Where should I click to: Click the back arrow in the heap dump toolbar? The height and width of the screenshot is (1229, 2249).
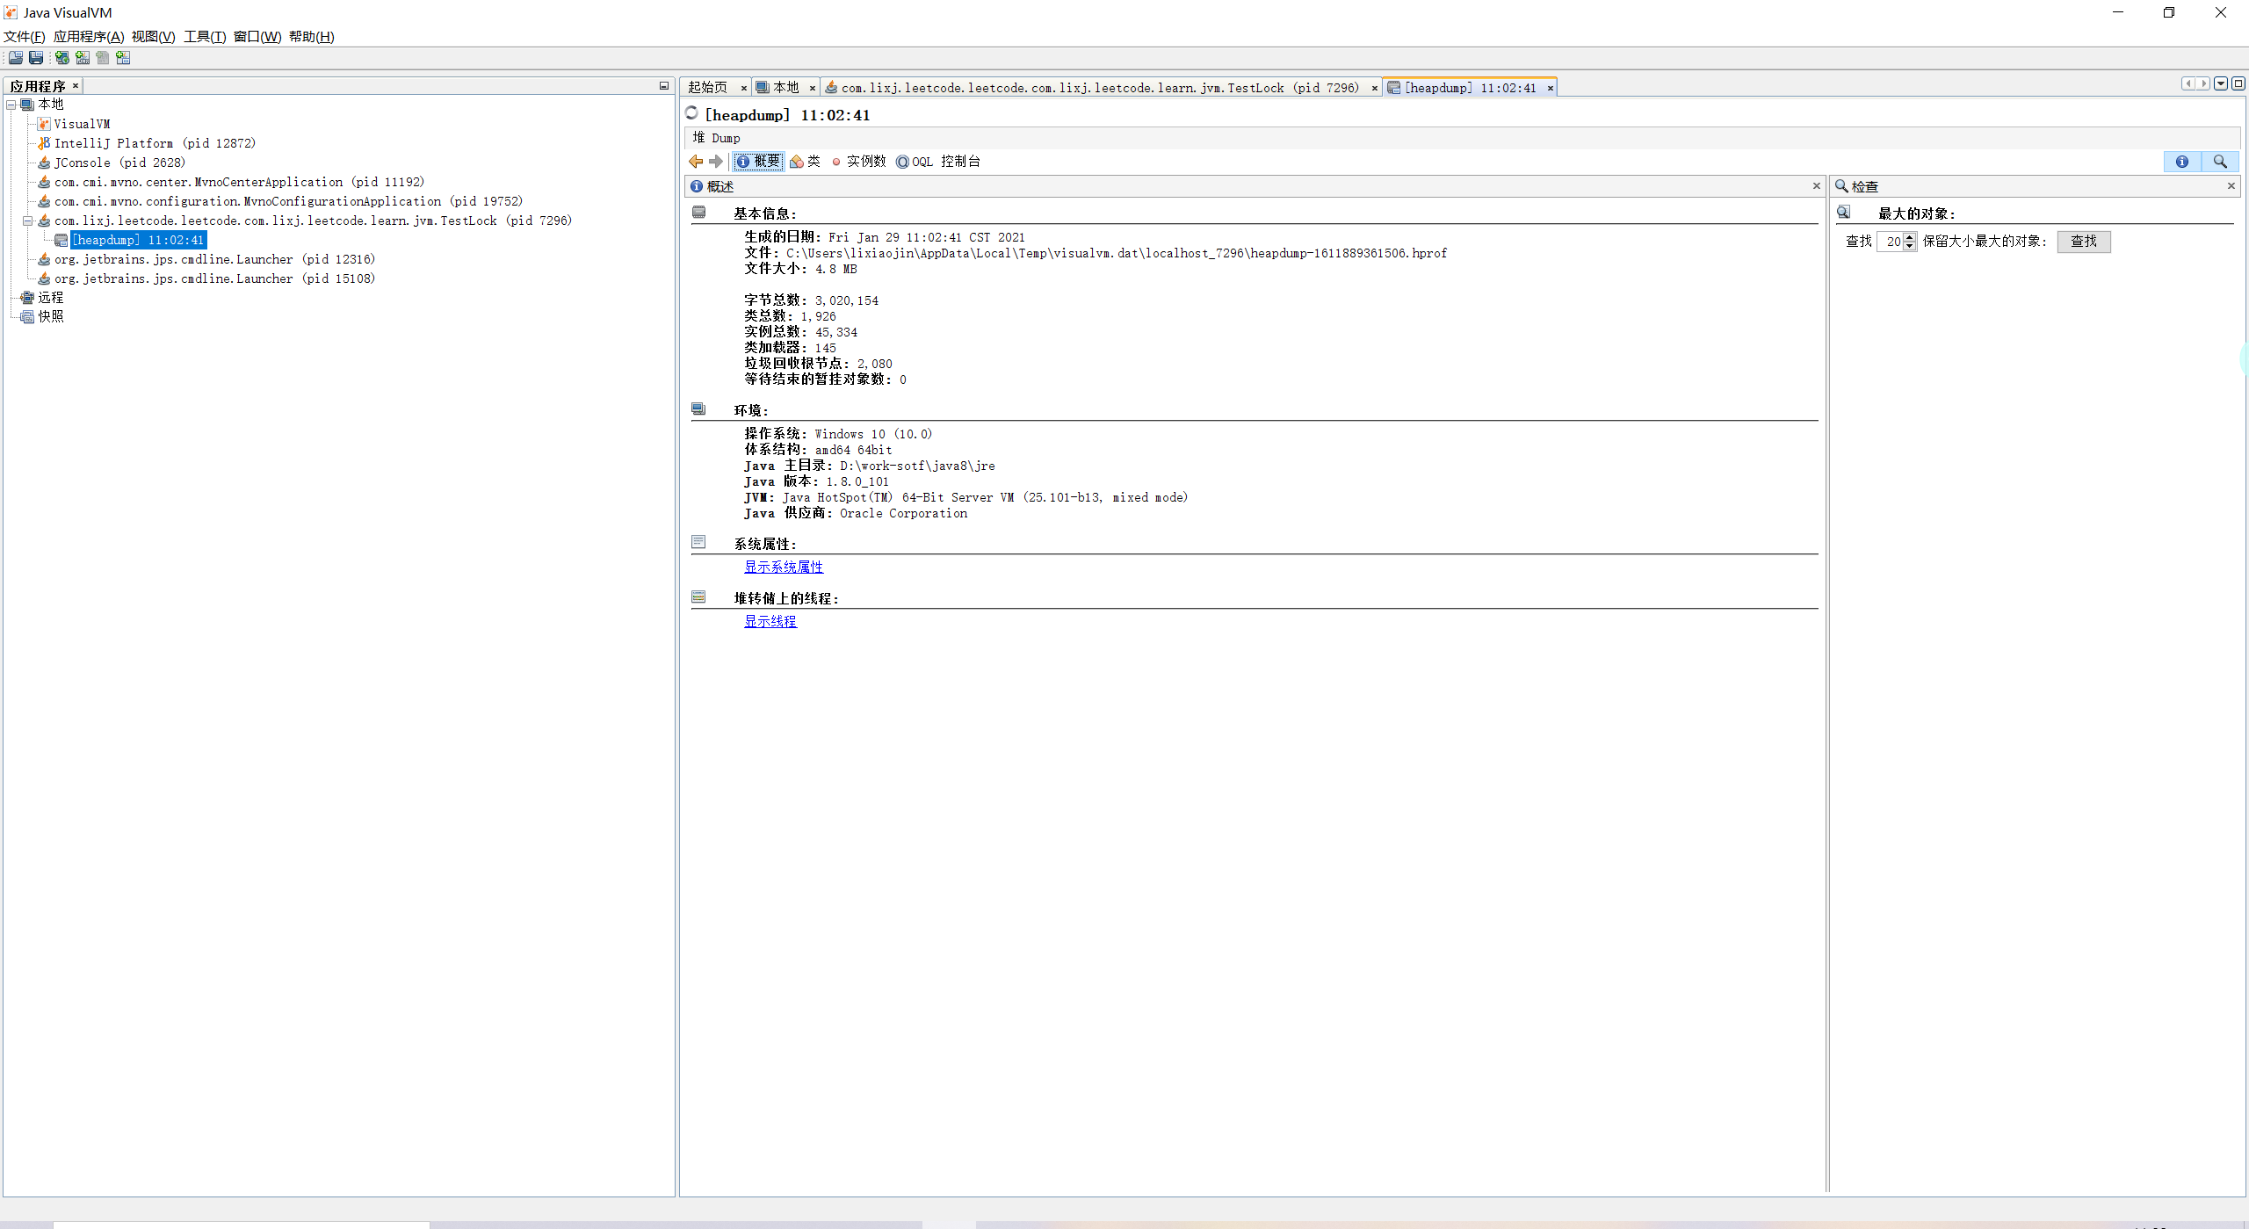696,162
